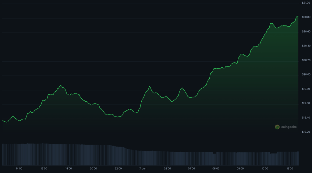The height and width of the screenshot is (173, 312).
Task: Click the 14:00 time axis label
Action: (x=19, y=168)
